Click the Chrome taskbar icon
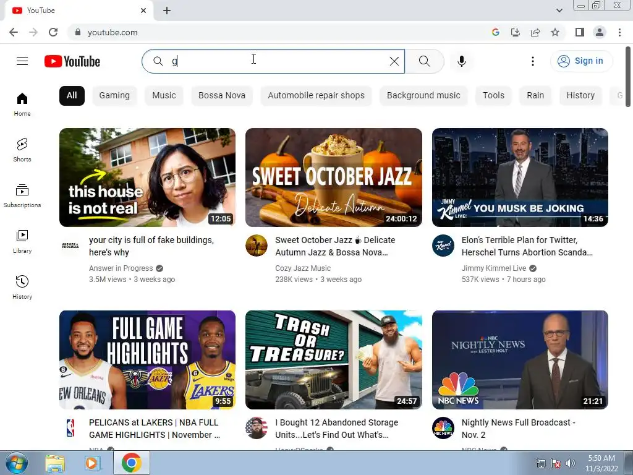 (x=131, y=463)
